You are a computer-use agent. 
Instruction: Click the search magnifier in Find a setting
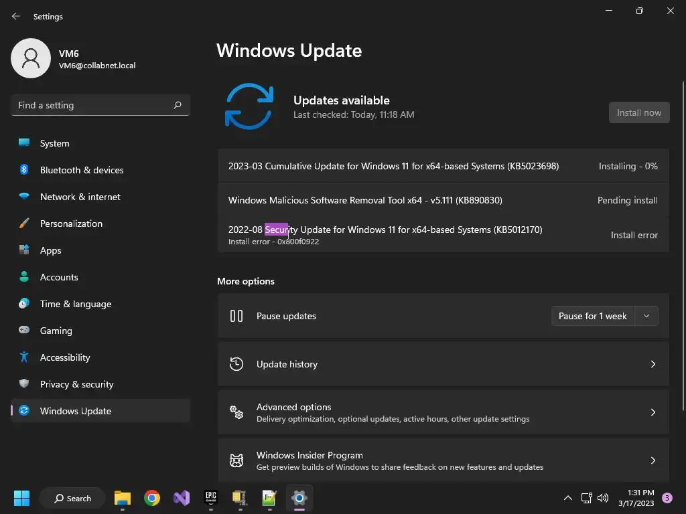click(x=177, y=105)
